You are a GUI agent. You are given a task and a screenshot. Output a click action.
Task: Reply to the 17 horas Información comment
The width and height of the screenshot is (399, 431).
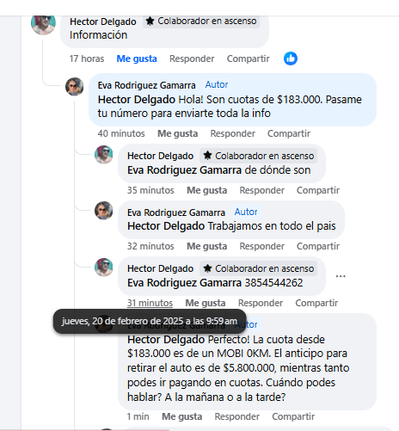coord(192,58)
